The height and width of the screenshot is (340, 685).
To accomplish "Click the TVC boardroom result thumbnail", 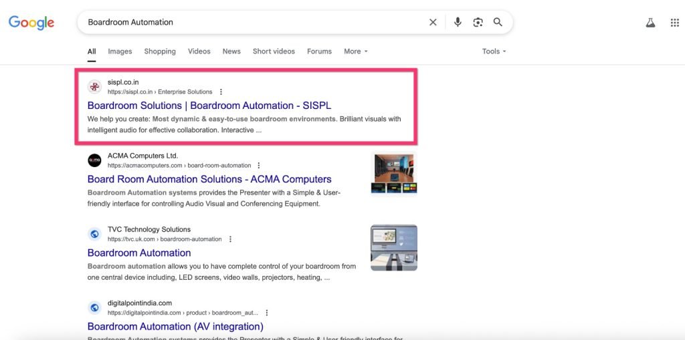I will pos(394,247).
